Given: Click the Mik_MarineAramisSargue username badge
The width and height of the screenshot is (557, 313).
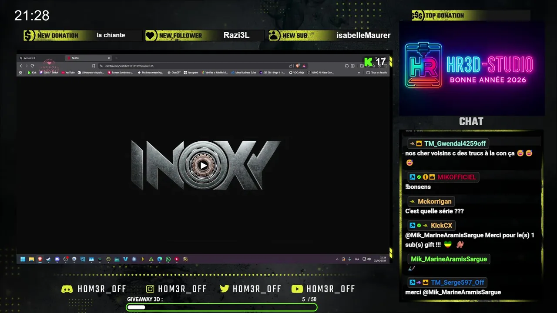Looking at the screenshot, I should pyautogui.click(x=449, y=259).
